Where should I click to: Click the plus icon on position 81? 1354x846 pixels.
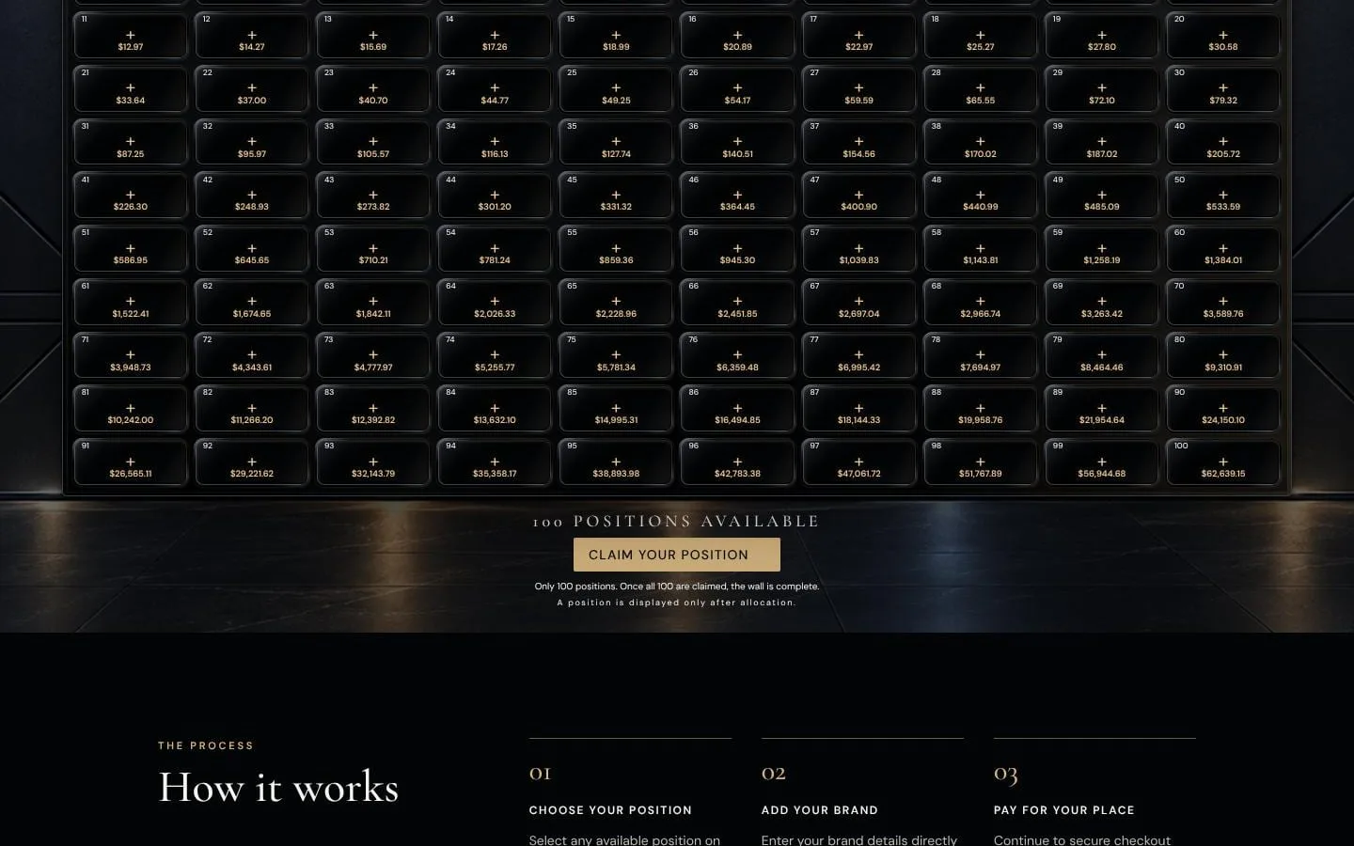[x=131, y=408]
